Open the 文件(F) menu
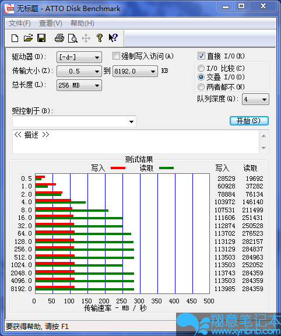 [19, 23]
